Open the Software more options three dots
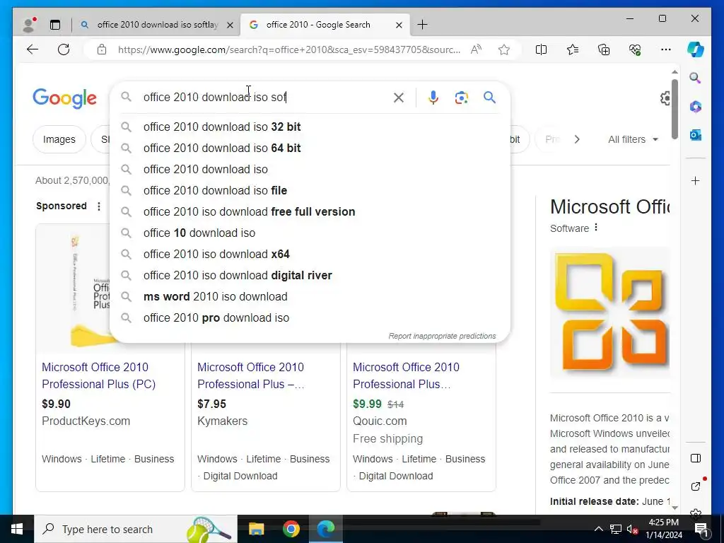This screenshot has width=724, height=543. tap(596, 228)
